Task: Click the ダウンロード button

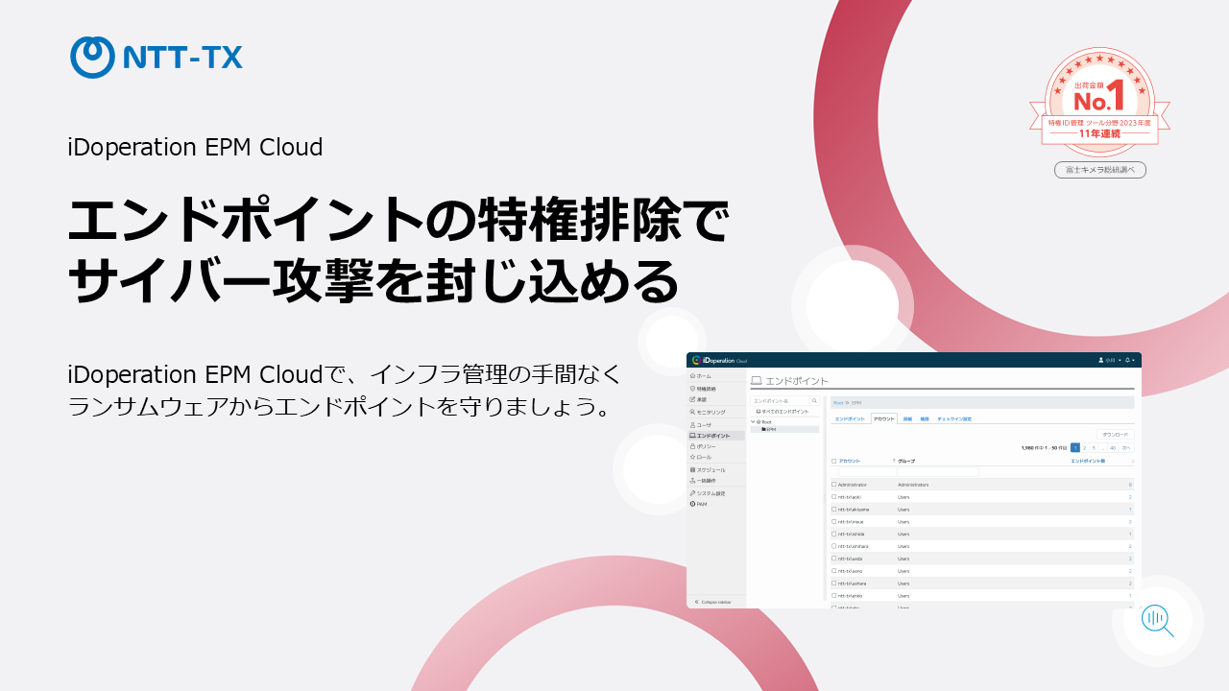Action: pyautogui.click(x=1118, y=434)
